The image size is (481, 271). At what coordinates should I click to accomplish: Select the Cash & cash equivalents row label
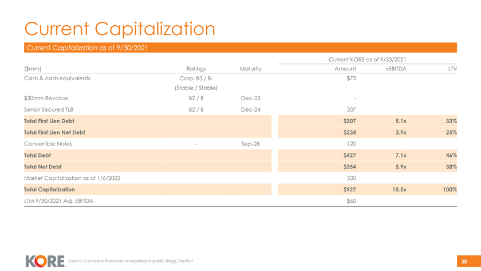pyautogui.click(x=57, y=78)
